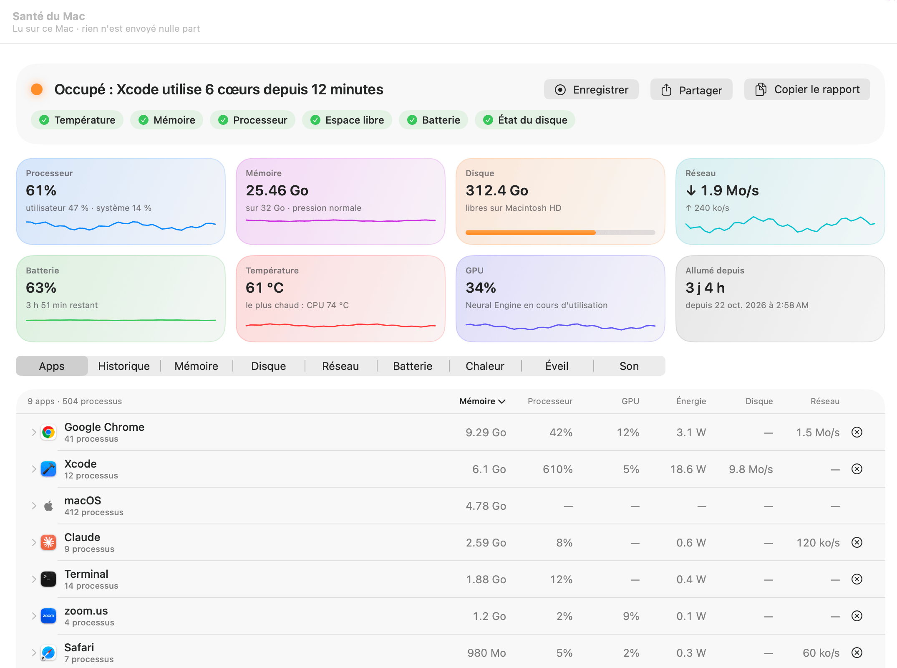Click the orange busy status dot
This screenshot has height=668, width=897.
click(x=37, y=89)
